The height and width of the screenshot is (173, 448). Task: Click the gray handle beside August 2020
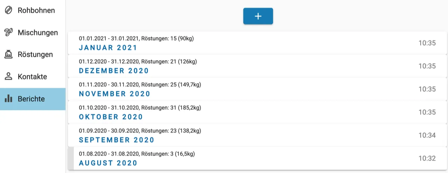(71, 159)
